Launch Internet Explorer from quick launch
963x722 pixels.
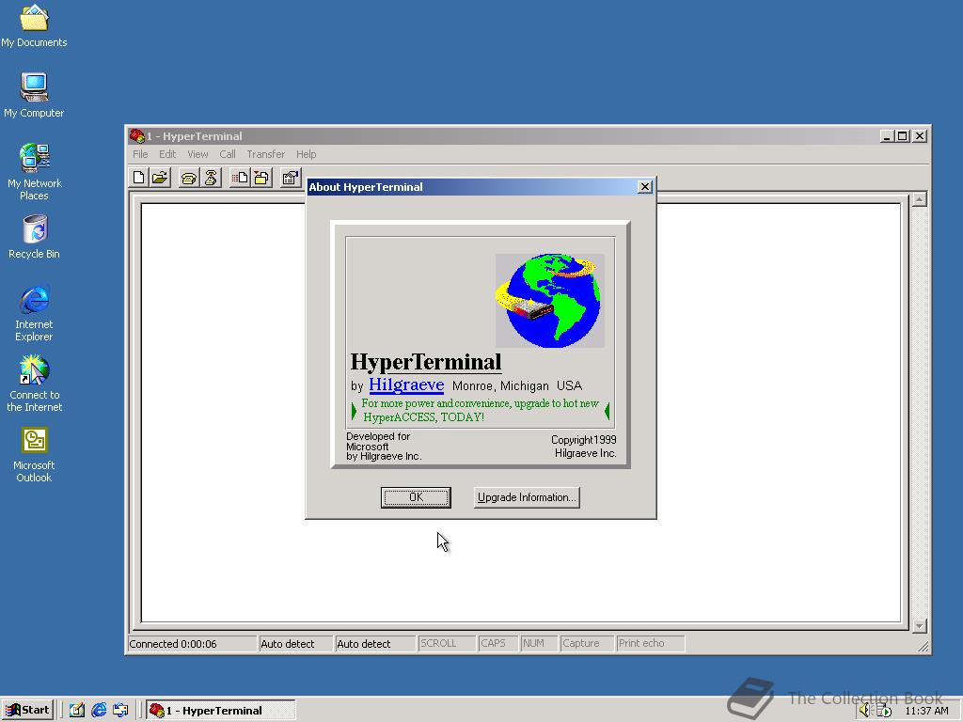[x=98, y=711]
